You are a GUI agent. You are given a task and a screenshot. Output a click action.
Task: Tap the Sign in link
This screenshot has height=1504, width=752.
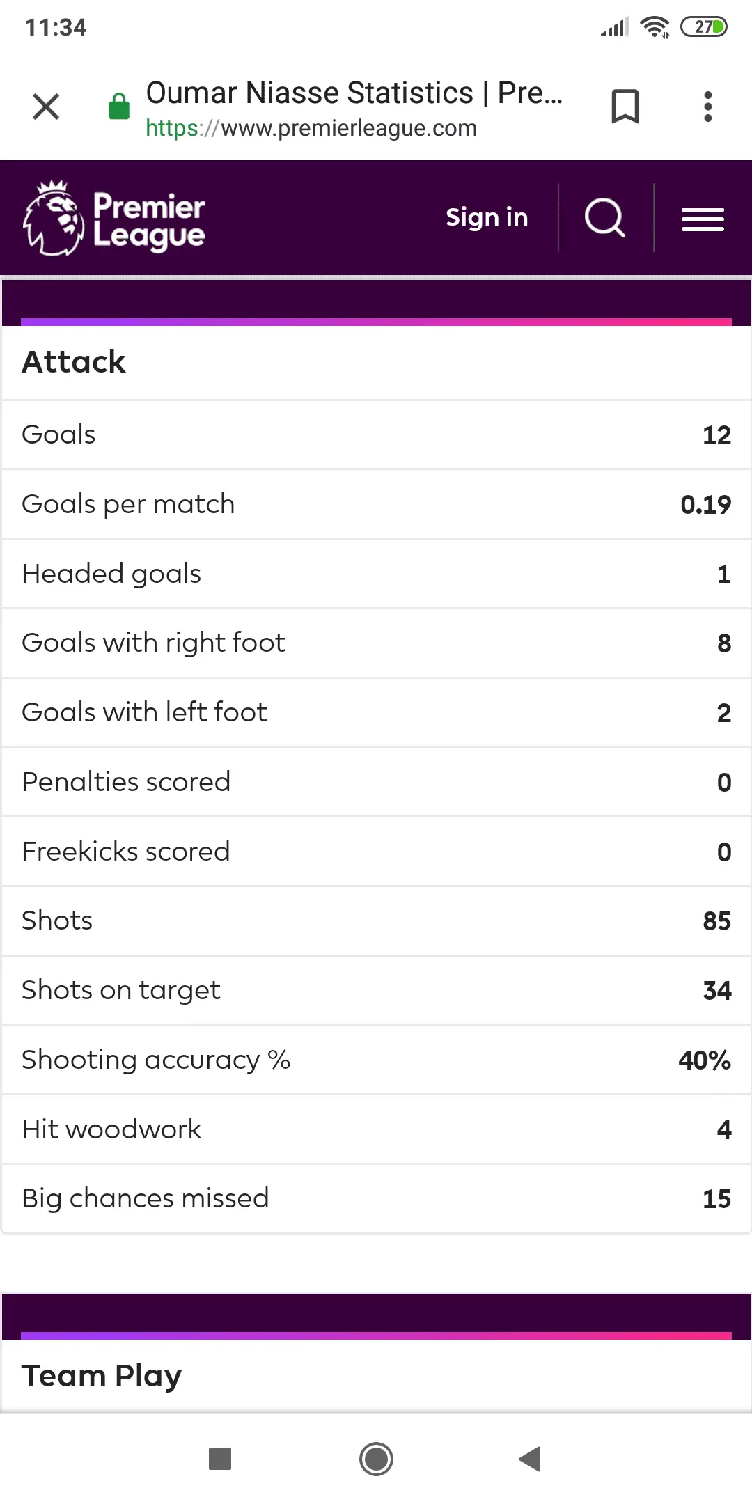pos(487,217)
